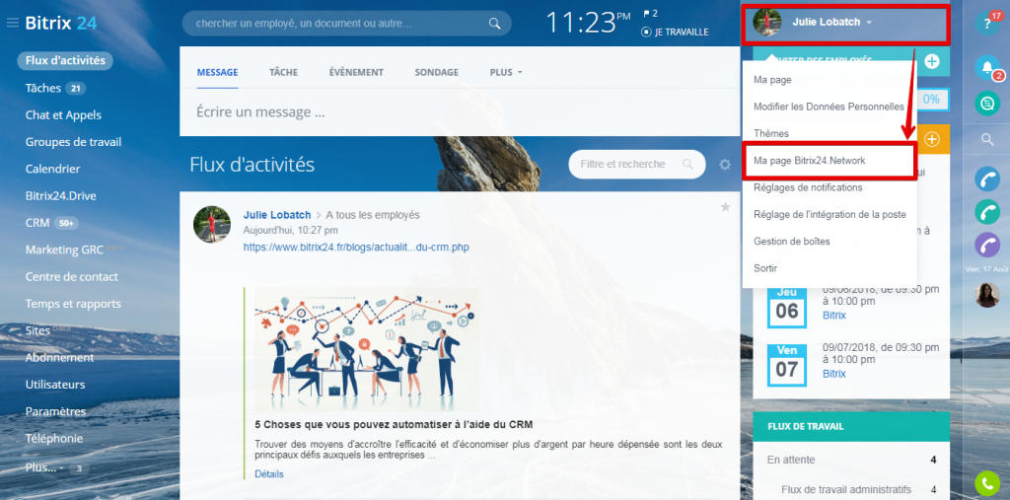1010x500 pixels.
Task: Open CRM in left menu
Action: click(x=37, y=223)
